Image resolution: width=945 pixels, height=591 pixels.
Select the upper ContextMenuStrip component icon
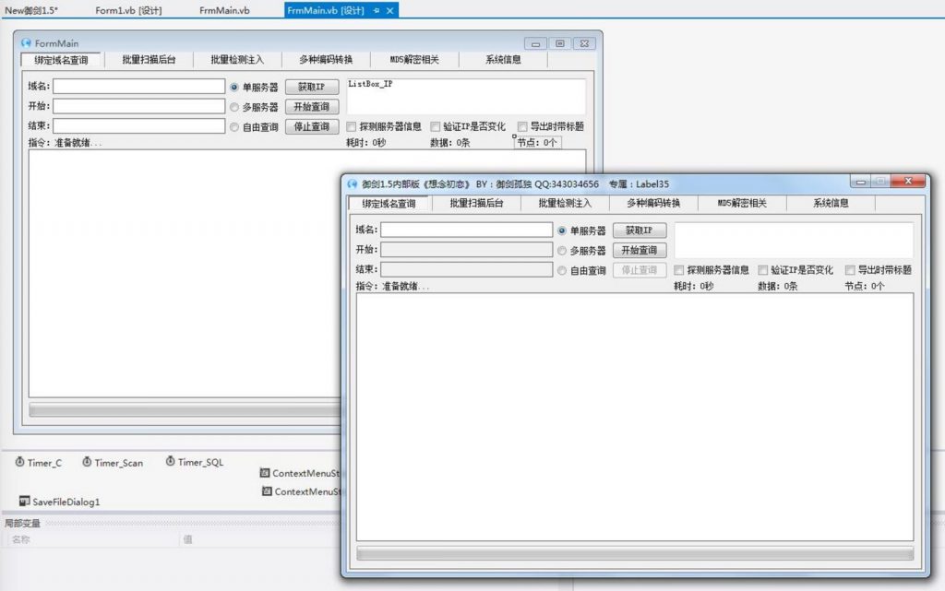click(266, 472)
